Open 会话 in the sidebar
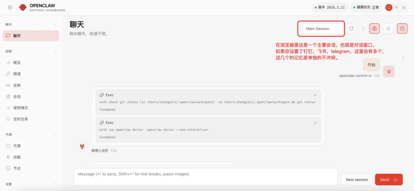The width and height of the screenshot is (414, 191). 31,96
